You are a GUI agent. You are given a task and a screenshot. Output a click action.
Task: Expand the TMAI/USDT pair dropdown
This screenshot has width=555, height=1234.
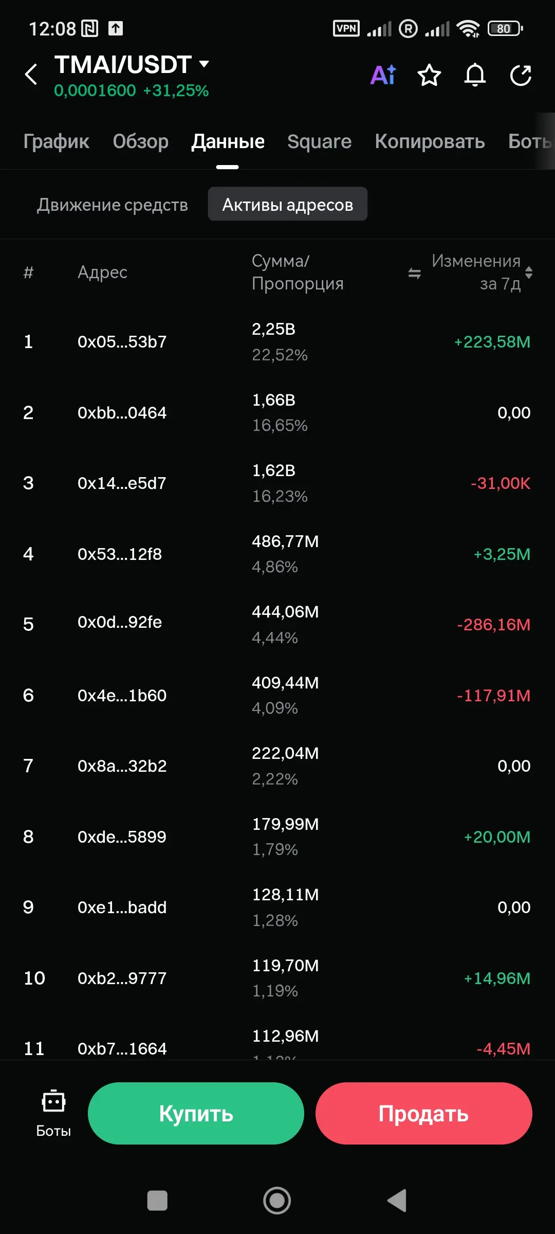(205, 64)
